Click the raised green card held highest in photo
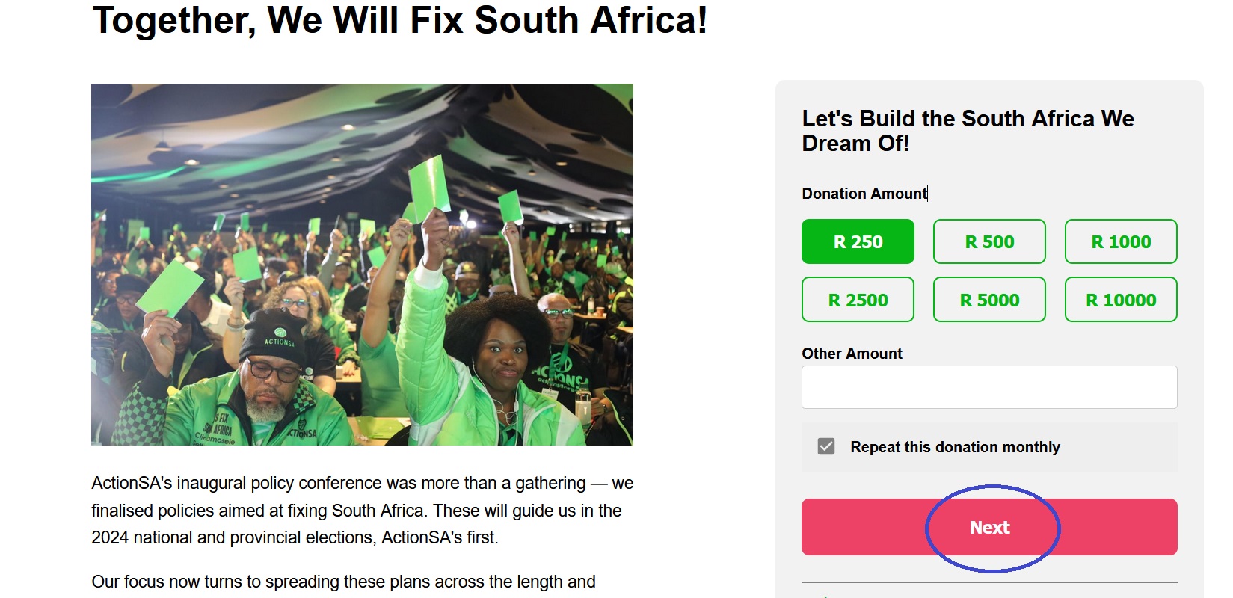The height and width of the screenshot is (598, 1233). (x=431, y=182)
